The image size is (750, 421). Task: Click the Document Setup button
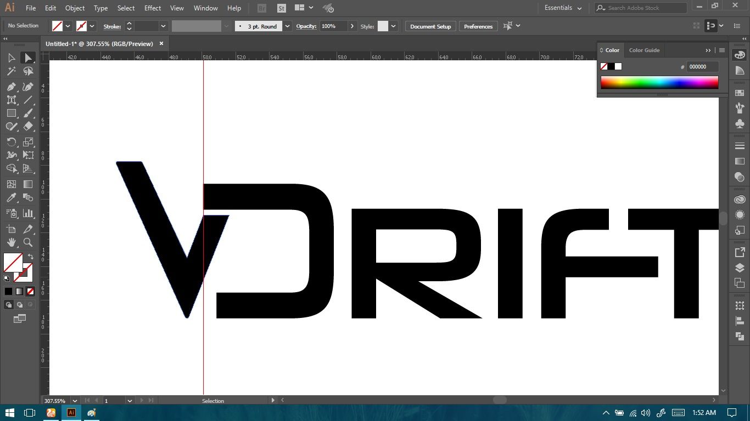(430, 26)
